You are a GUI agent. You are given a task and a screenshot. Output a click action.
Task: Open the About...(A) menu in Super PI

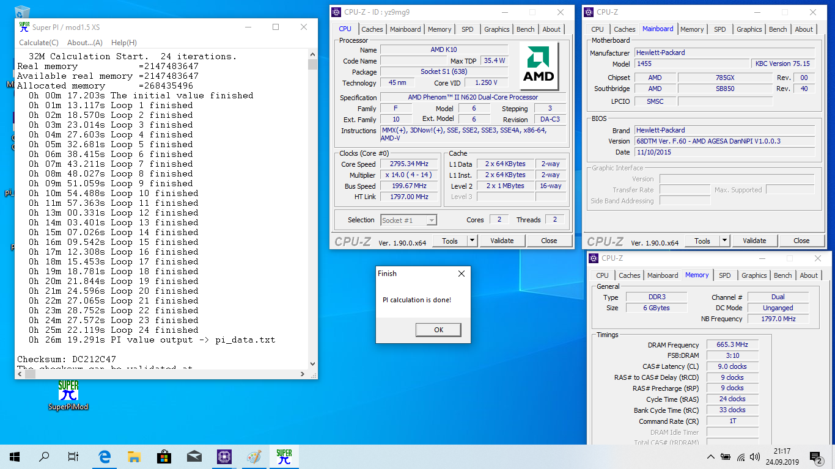85,43
